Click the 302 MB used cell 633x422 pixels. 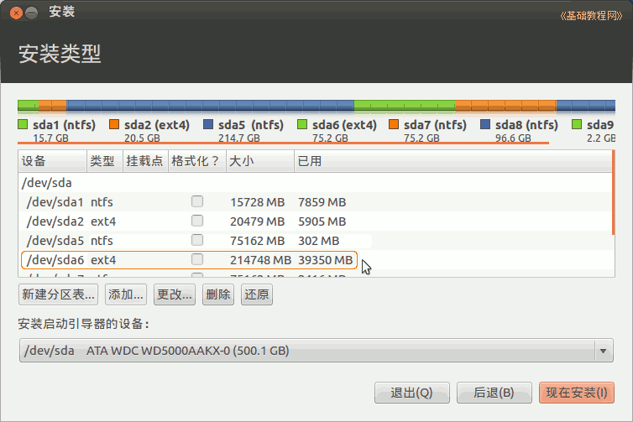[318, 241]
